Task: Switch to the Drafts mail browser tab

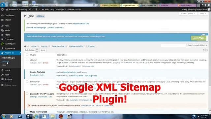Action: coord(110,5)
